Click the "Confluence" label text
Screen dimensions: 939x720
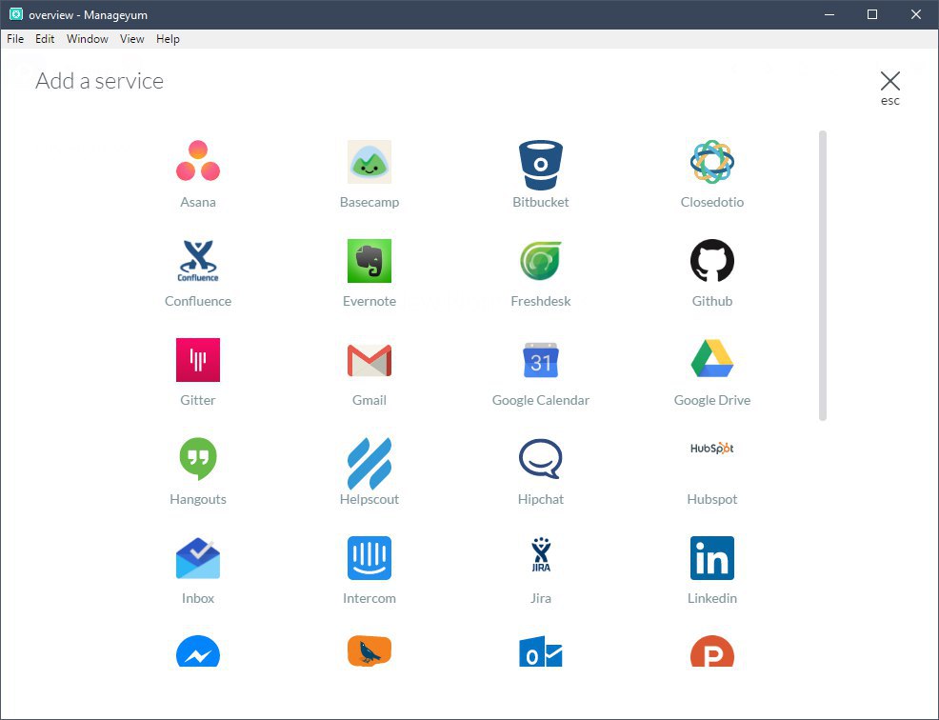[198, 301]
